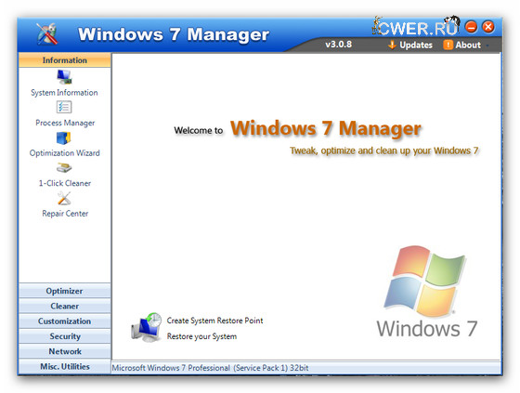Open the Security category tab
Viewport: 520px width, 393px height.
click(65, 336)
